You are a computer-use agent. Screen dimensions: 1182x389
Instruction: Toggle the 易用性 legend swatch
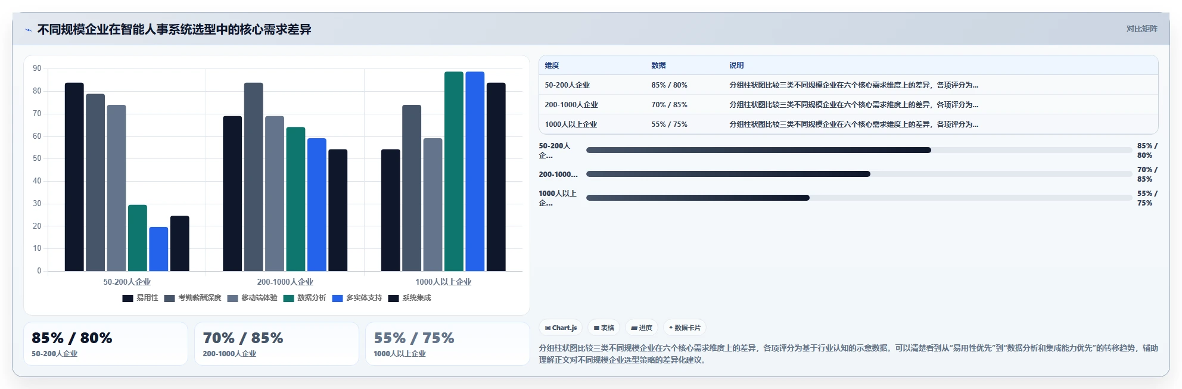(x=127, y=298)
